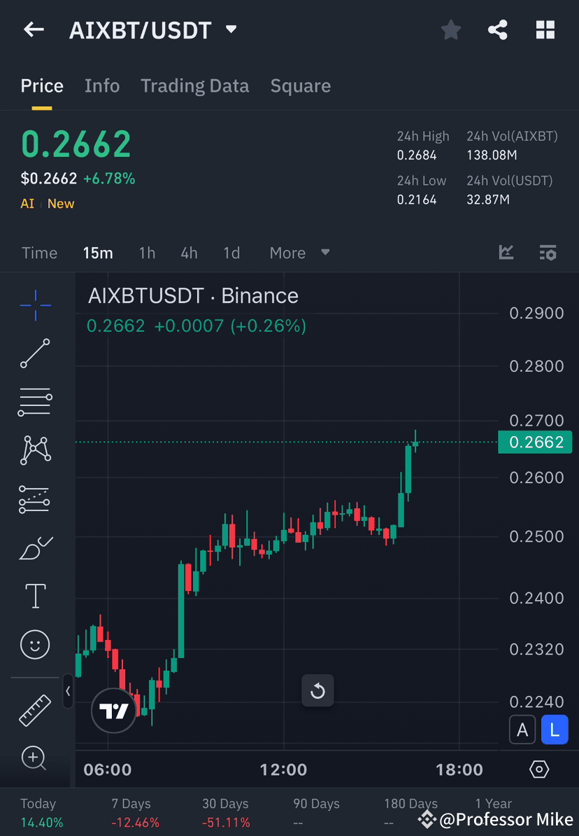Open the Info tab
The image size is (579, 836).
click(x=102, y=85)
